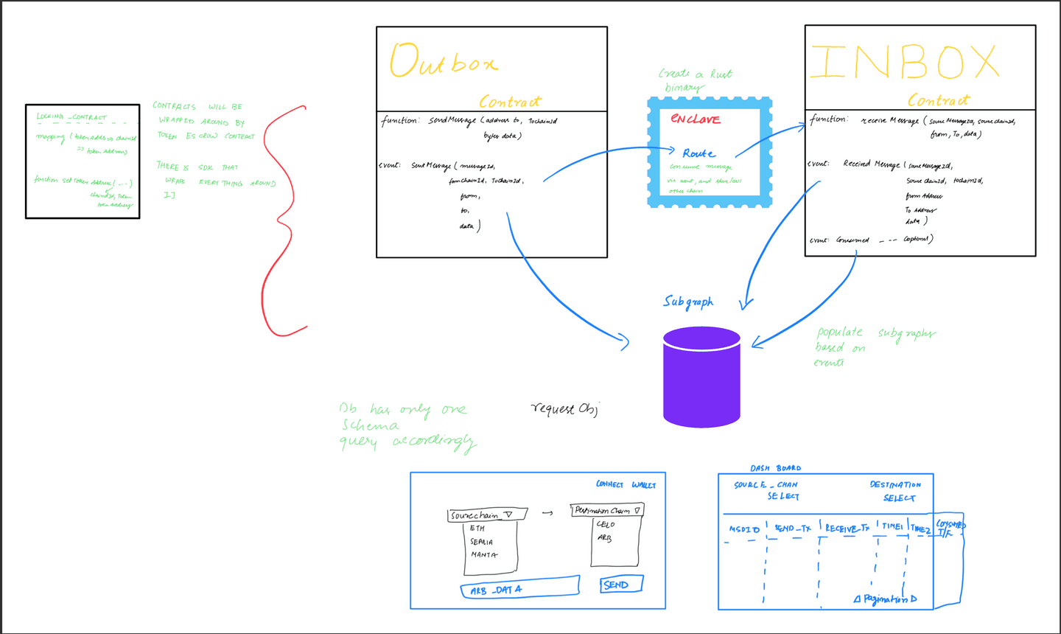Click the arrow between Sourcechain and Destination Chain
The width and height of the screenshot is (1061, 634).
547,513
